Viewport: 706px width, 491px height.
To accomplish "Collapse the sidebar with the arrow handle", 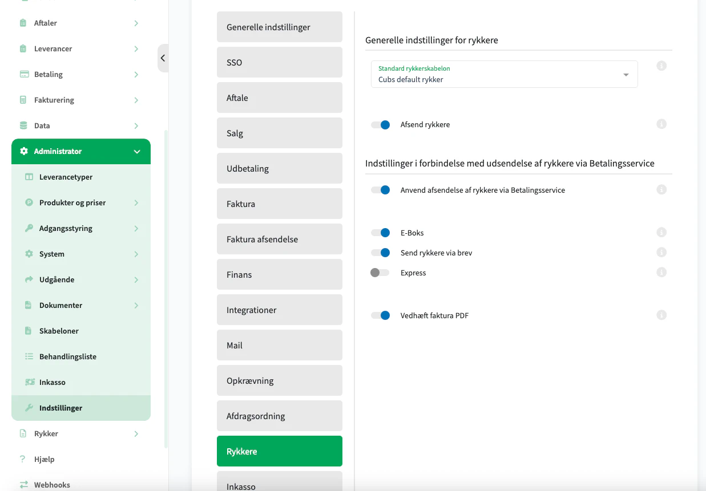I will coord(163,58).
